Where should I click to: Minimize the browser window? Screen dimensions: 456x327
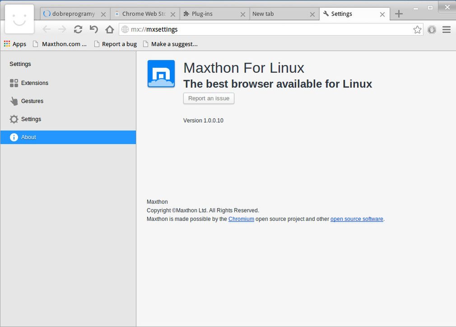tap(416, 9)
